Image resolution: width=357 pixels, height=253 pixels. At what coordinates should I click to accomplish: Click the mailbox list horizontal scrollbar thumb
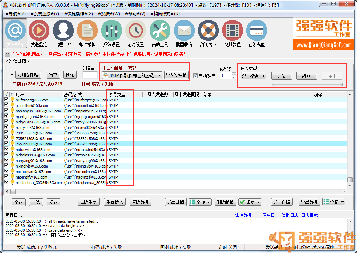(x=13, y=191)
